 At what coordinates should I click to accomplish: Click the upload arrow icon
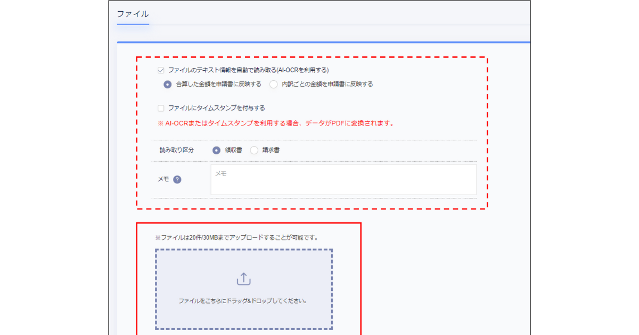243,279
